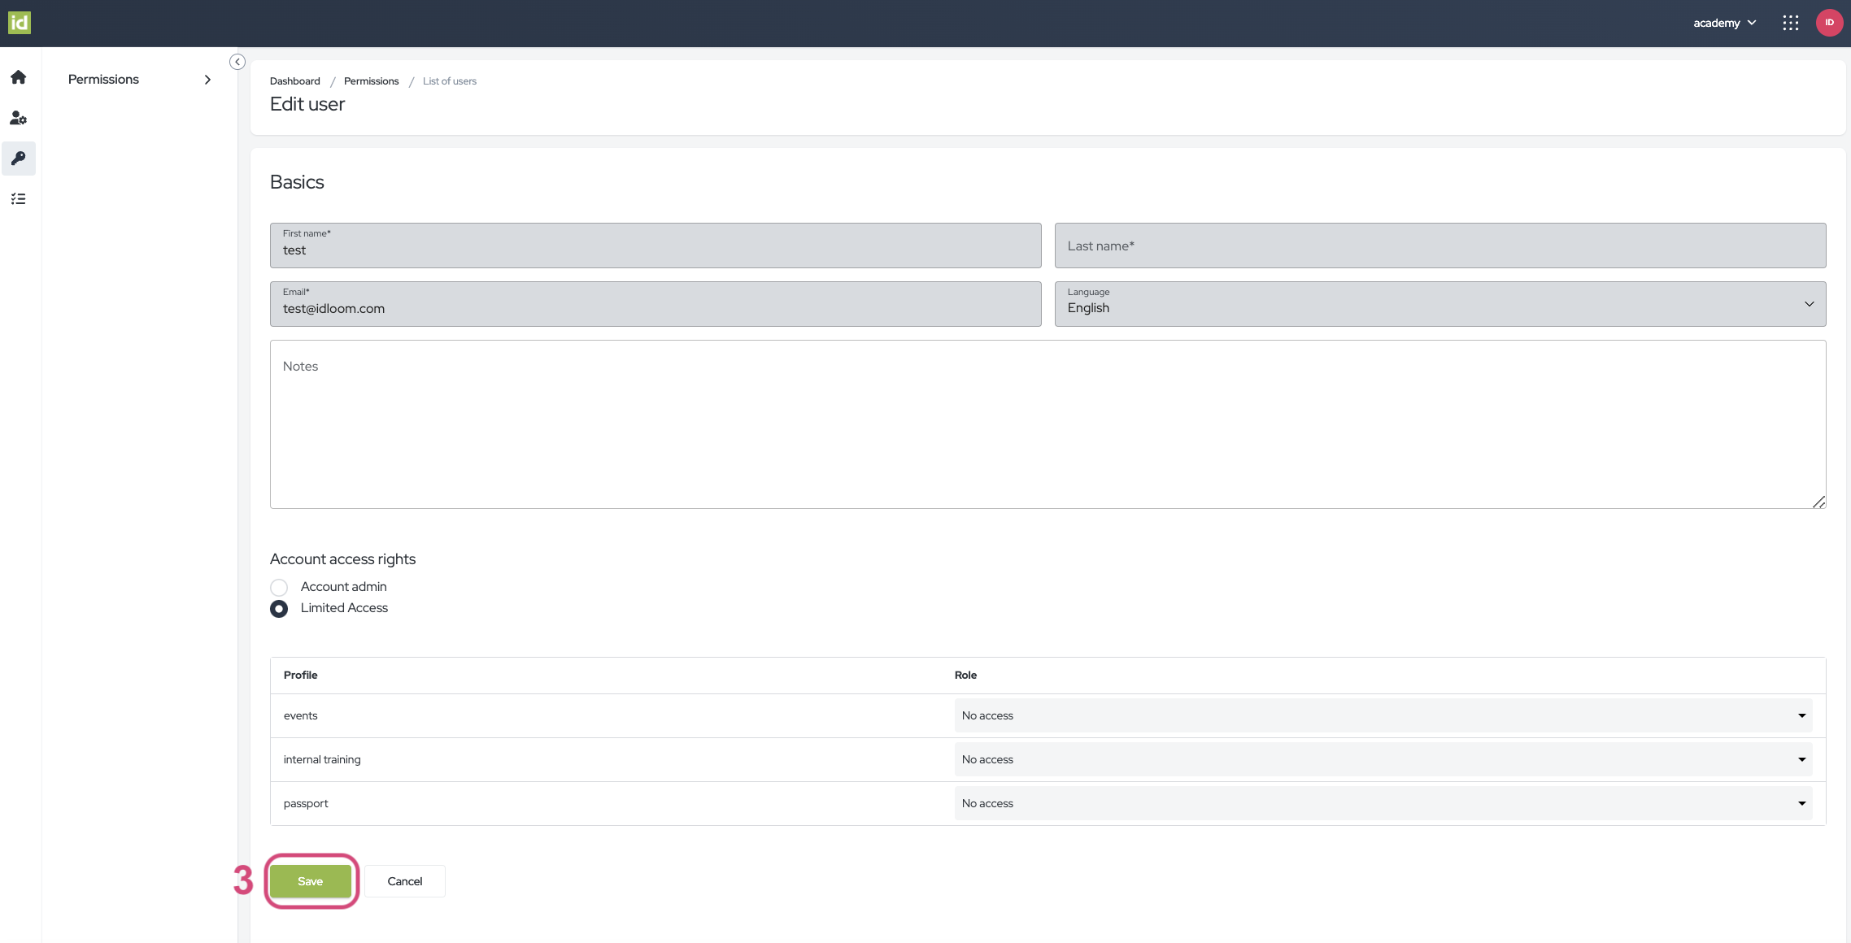The height and width of the screenshot is (943, 1851).
Task: Toggle Limited Access off via Account admin
Action: (x=279, y=587)
